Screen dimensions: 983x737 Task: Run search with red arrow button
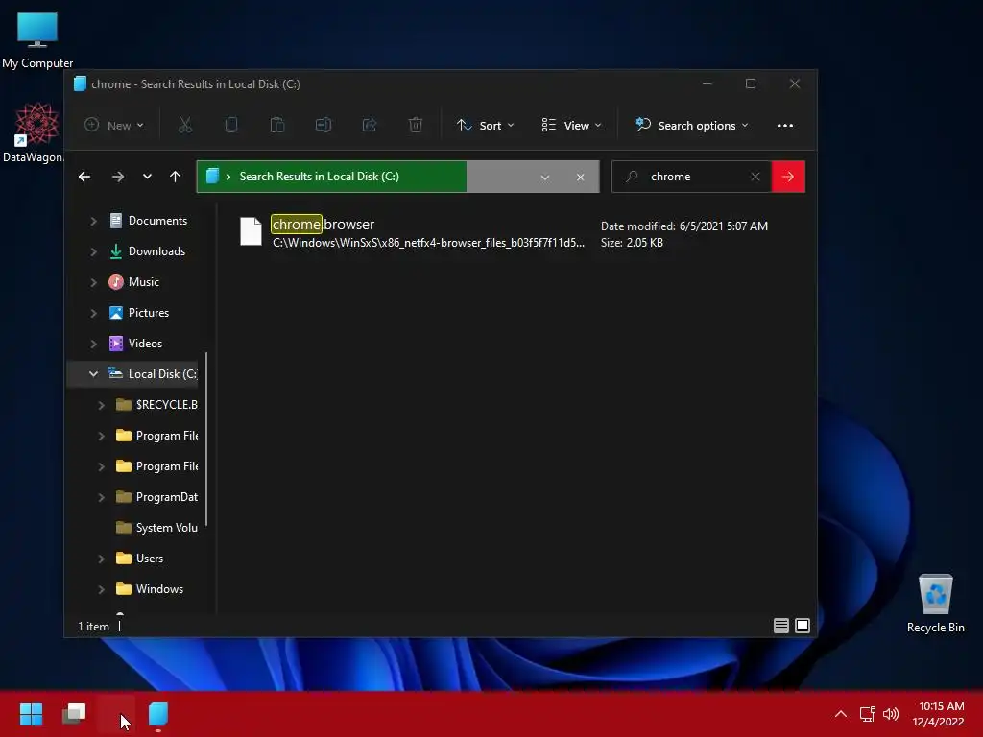click(x=788, y=177)
